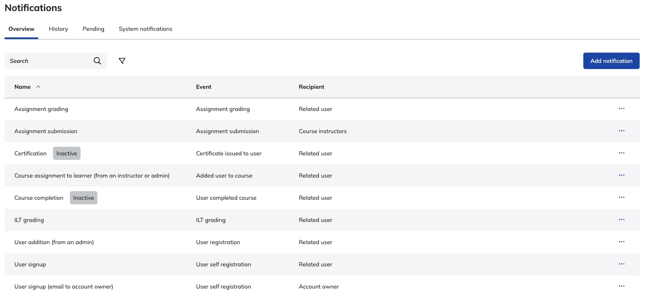645x298 pixels.
Task: Select the User signup notification name
Action: point(30,264)
